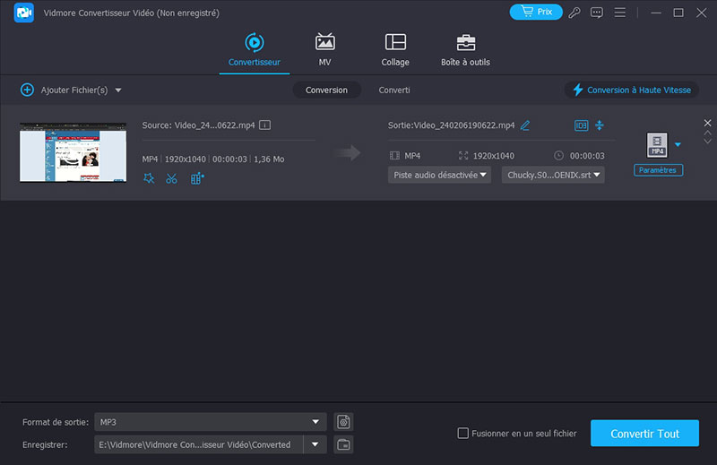Click the Convertir Tout button
The image size is (717, 465).
[644, 434]
